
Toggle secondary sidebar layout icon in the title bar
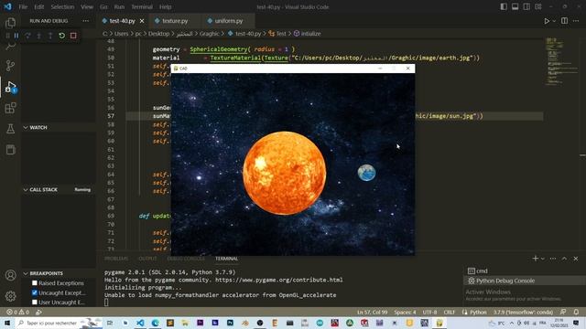click(x=526, y=6)
